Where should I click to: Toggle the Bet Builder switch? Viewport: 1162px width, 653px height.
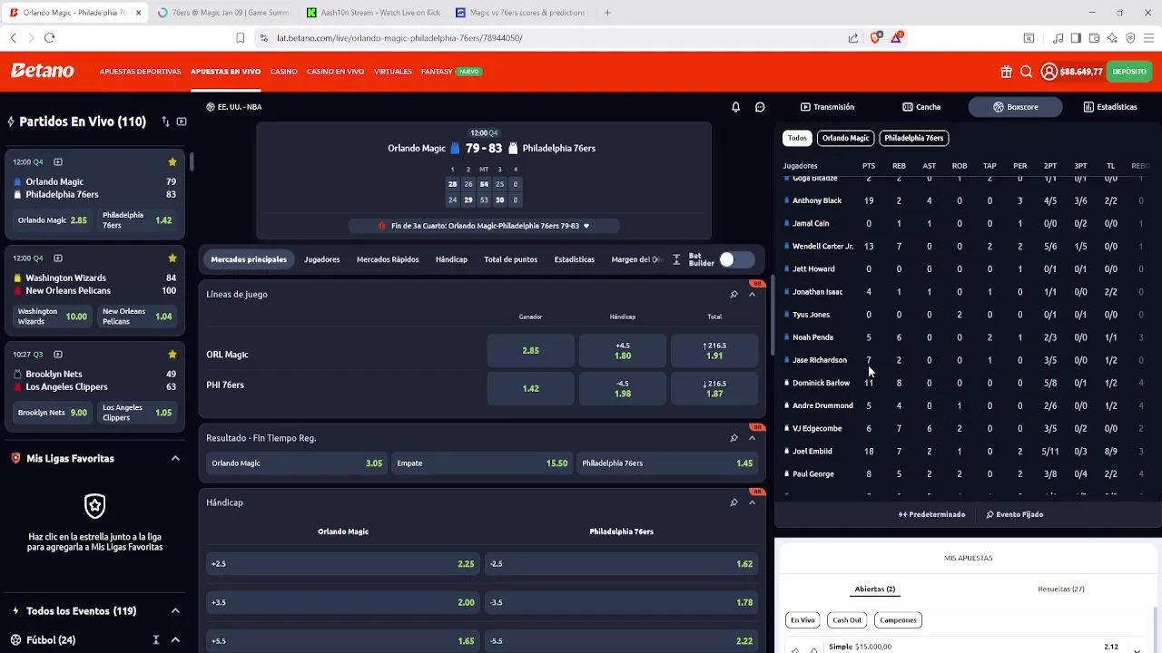[736, 260]
